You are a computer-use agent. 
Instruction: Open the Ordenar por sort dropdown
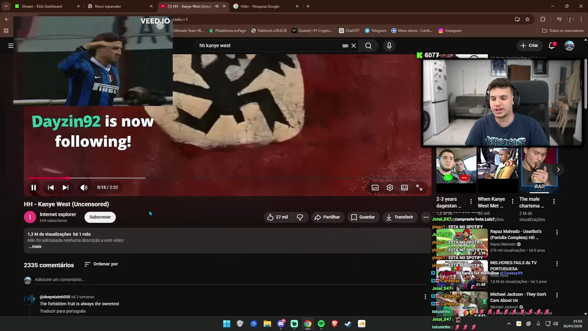click(x=102, y=264)
